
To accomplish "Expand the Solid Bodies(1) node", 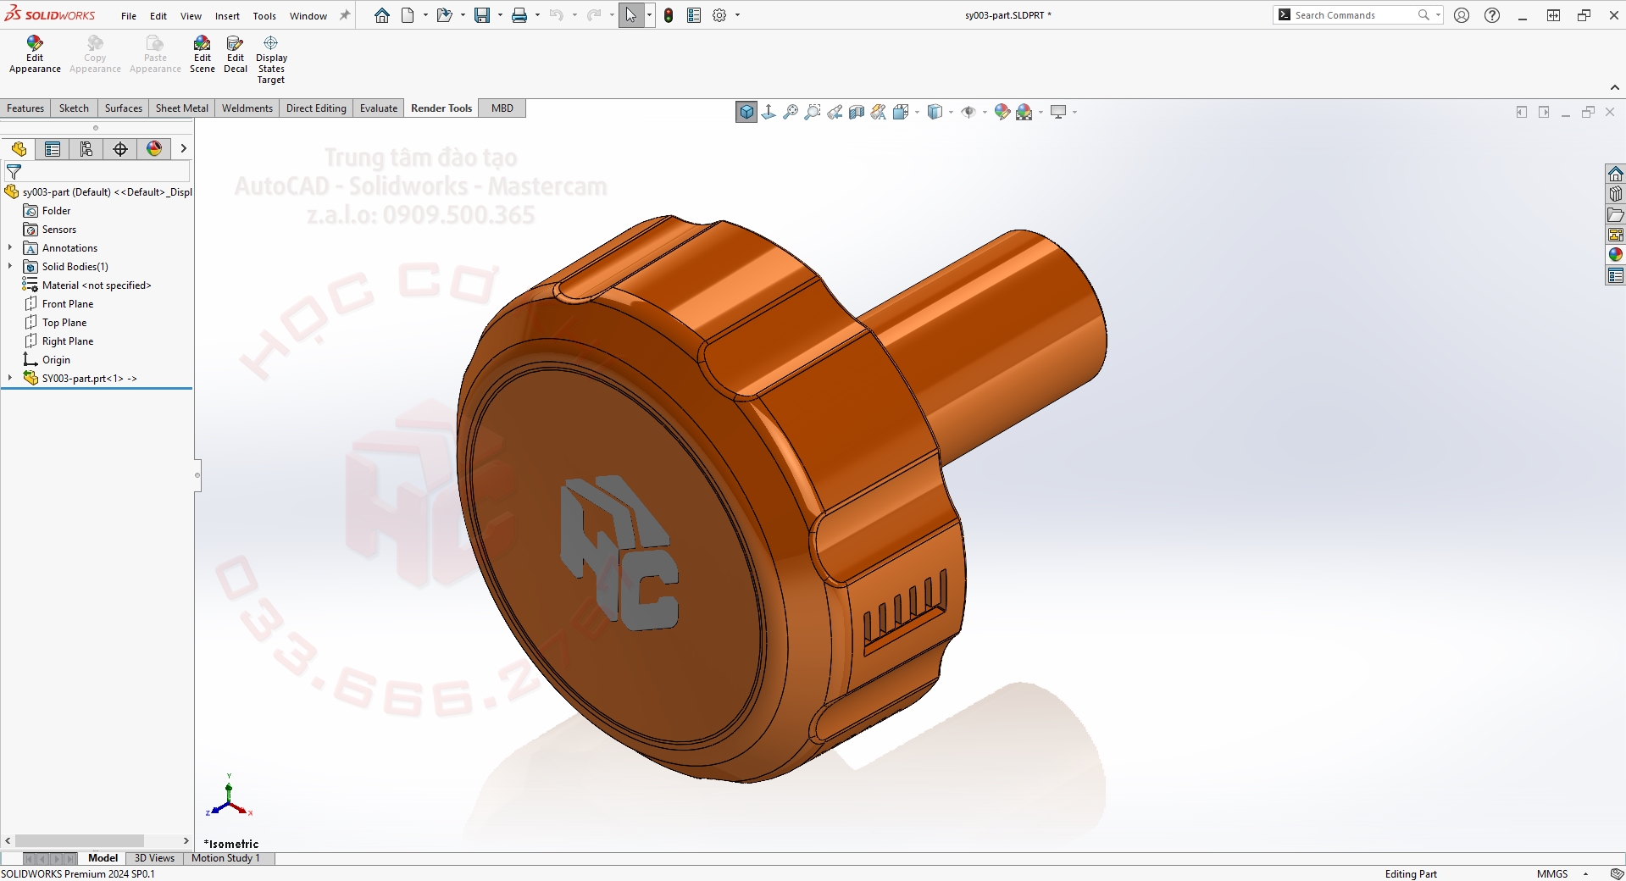I will coord(10,267).
